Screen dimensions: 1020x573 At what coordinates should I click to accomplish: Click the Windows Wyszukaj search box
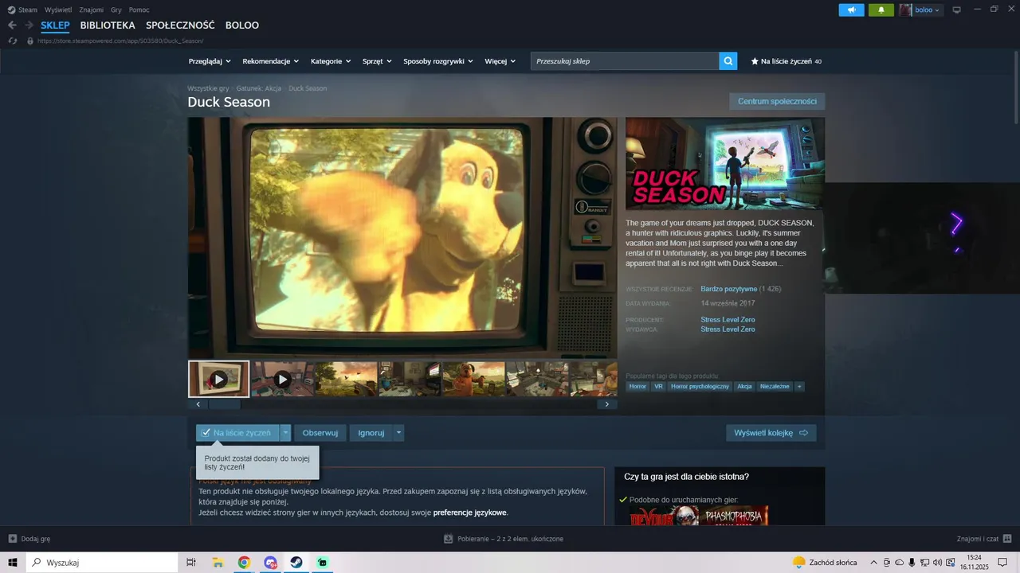103,563
